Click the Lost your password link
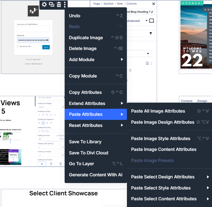The height and width of the screenshot is (207, 212). (x=33, y=59)
